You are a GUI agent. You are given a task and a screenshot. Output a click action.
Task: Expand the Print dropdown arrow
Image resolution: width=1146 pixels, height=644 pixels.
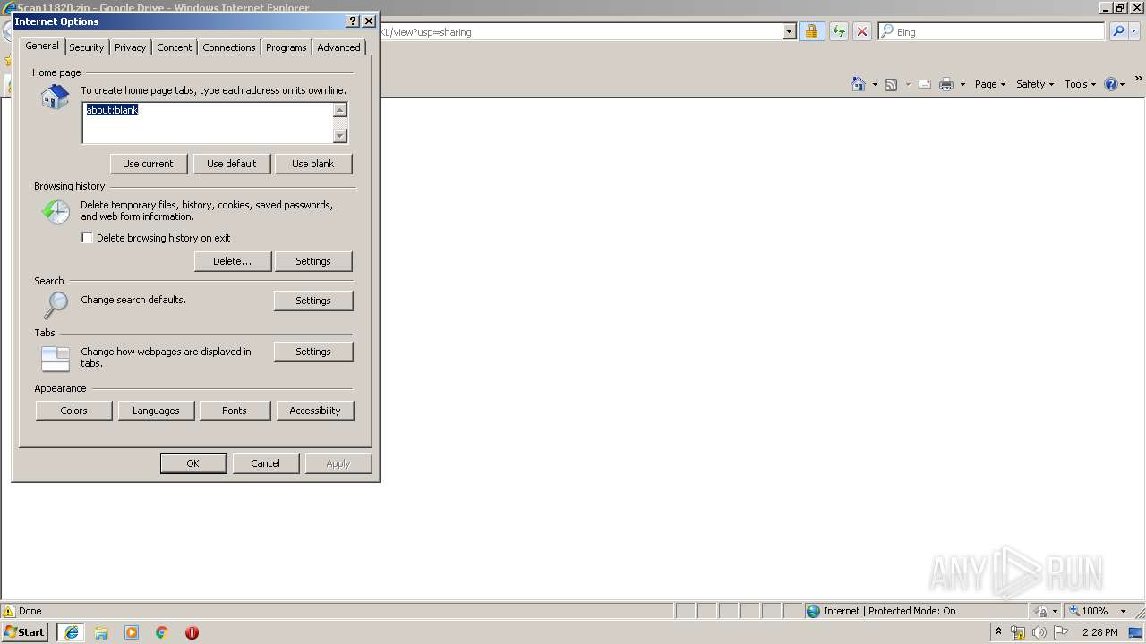[962, 85]
